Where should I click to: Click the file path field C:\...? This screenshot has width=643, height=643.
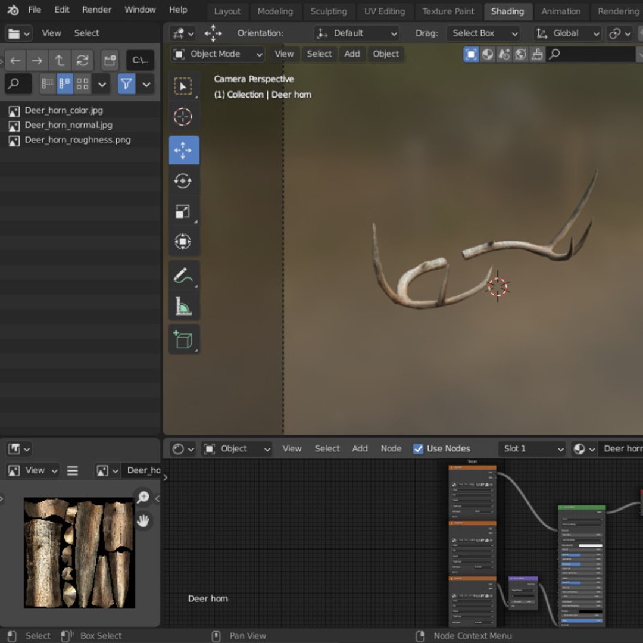coord(141,61)
